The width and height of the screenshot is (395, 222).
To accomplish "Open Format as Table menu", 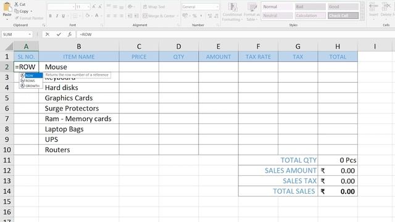I will 251,12.
